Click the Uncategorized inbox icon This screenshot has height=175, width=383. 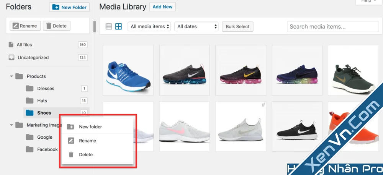pyautogui.click(x=11, y=58)
